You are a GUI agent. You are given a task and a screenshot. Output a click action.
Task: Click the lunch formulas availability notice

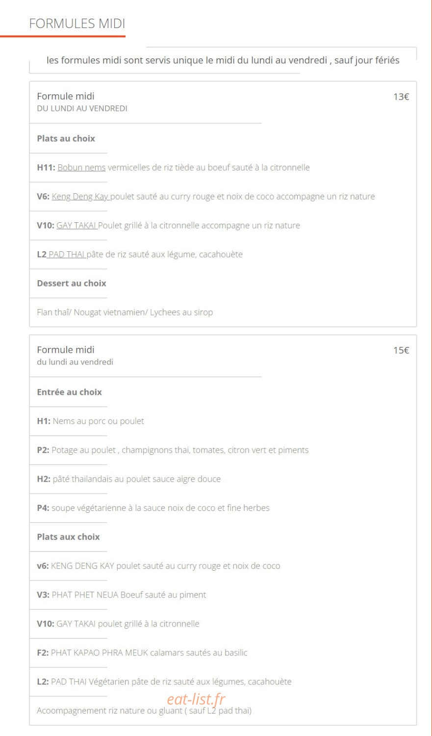coord(223,60)
